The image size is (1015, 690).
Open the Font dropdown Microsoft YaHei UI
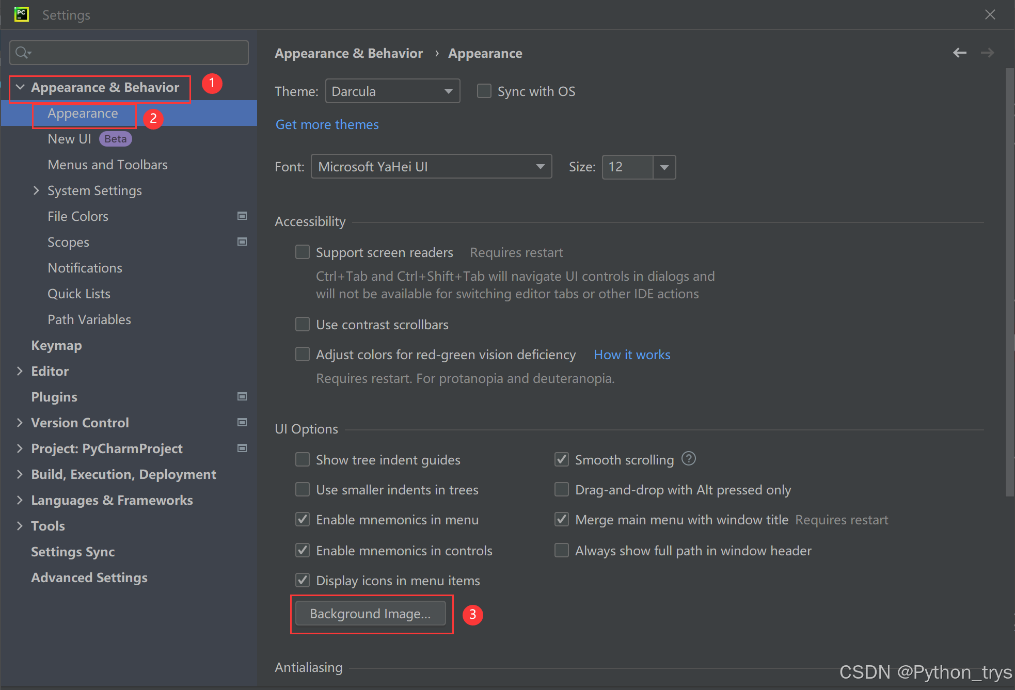(431, 167)
